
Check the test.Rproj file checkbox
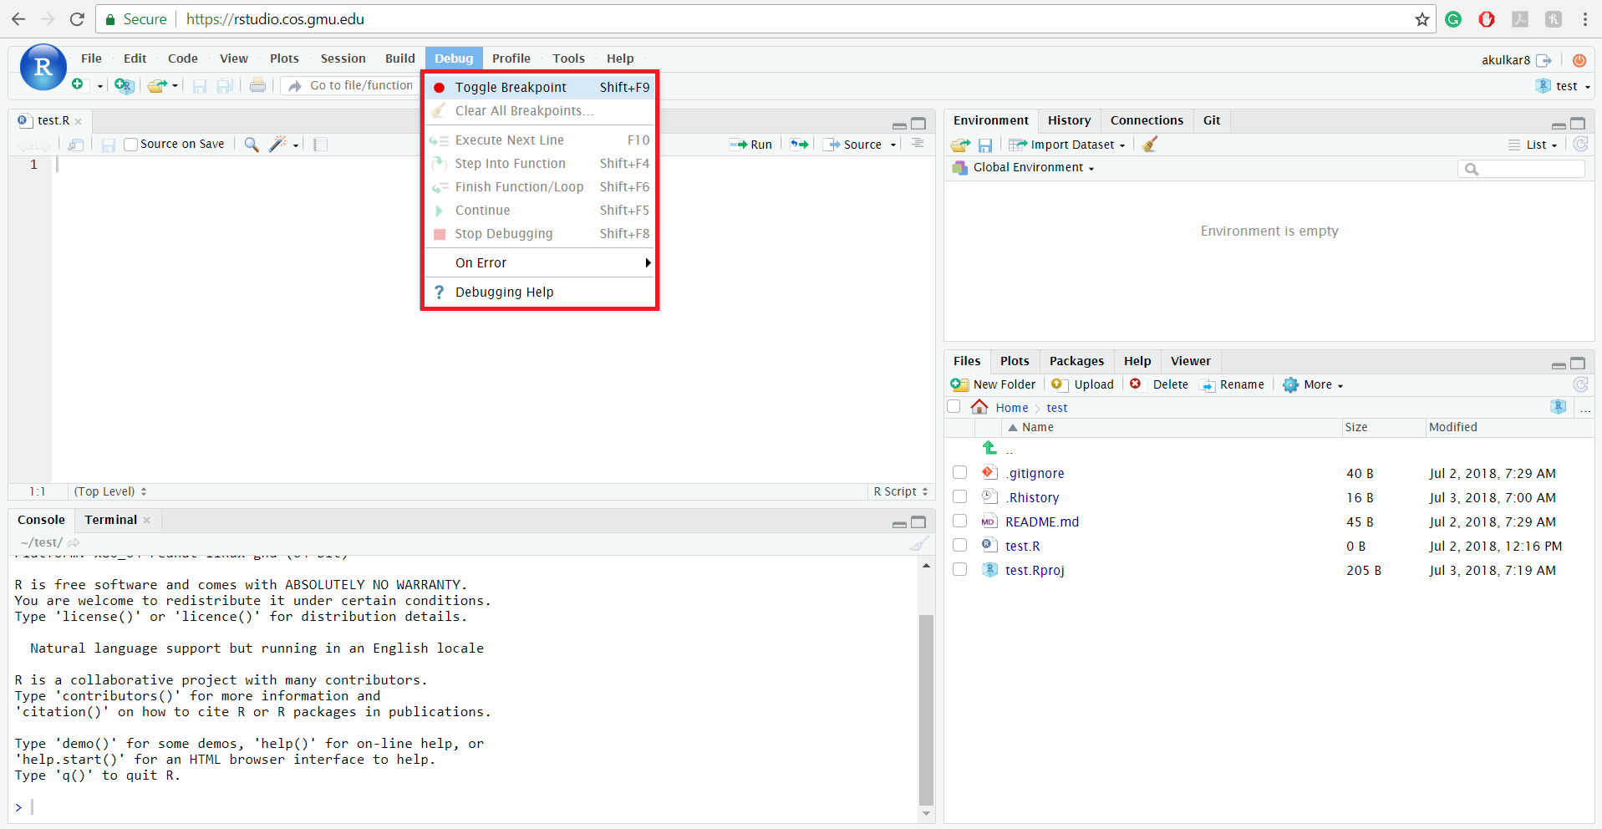click(959, 570)
